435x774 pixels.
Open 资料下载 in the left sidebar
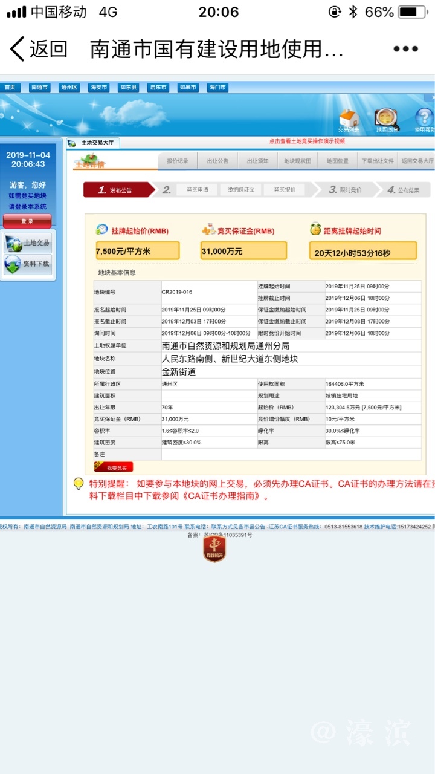28,264
